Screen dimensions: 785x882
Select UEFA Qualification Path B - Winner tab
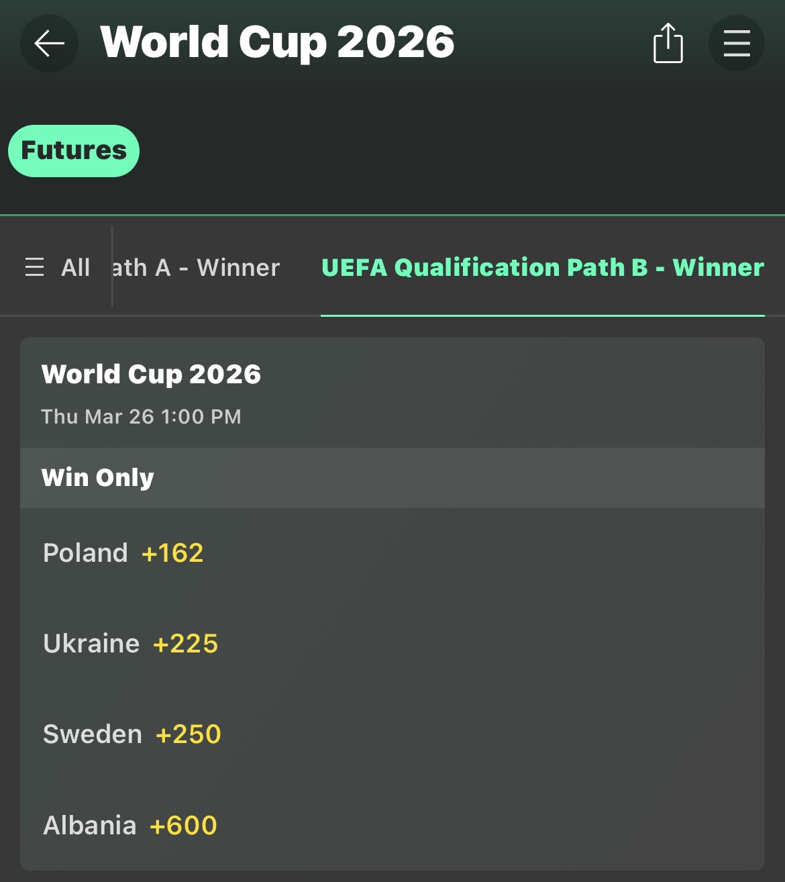542,267
